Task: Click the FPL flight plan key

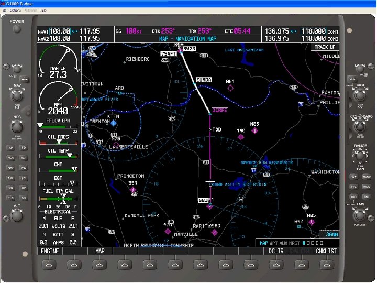Action: point(353,187)
